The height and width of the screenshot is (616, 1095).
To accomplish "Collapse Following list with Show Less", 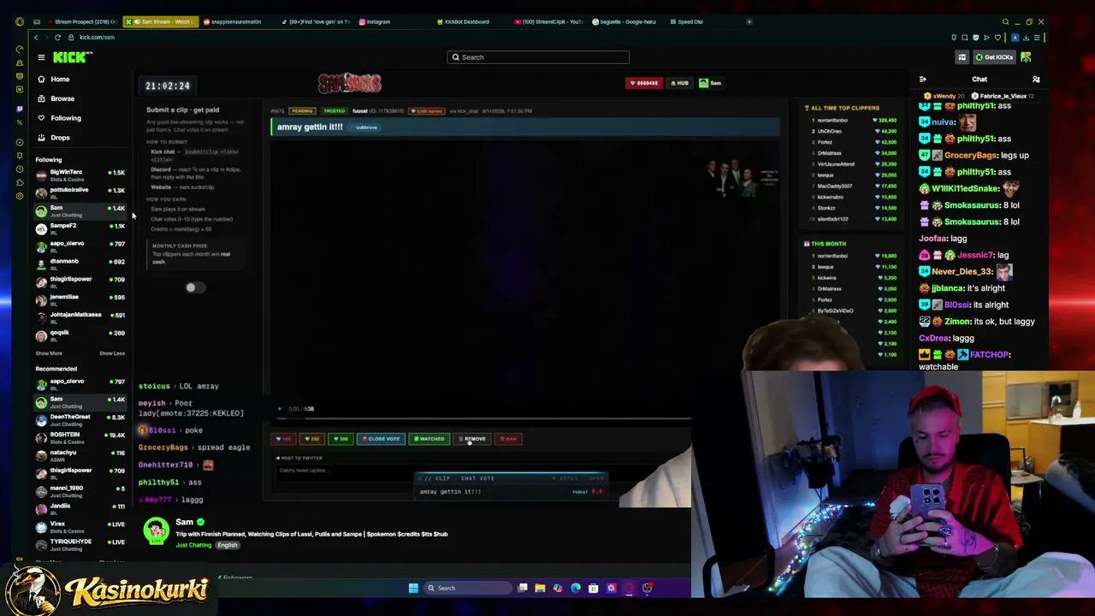I will coord(112,353).
